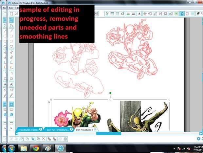Select the Rounded Rectangle tool
Viewport: 203px width, 153px height.
point(11,41)
